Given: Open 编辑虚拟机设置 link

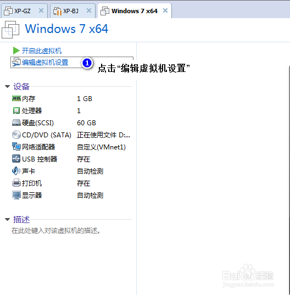Looking at the screenshot, I should click(x=45, y=63).
